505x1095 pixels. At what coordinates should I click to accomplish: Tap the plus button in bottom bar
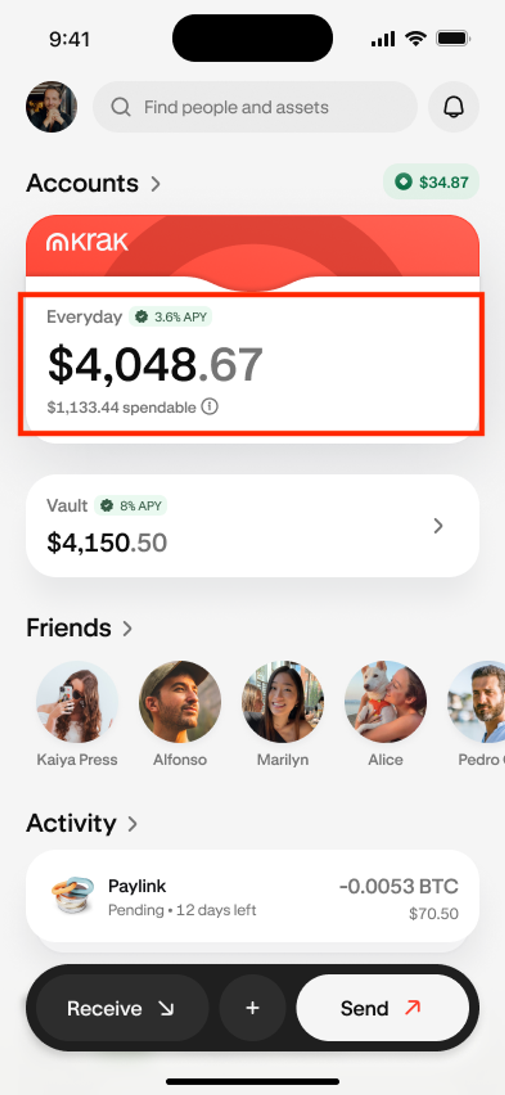252,1008
